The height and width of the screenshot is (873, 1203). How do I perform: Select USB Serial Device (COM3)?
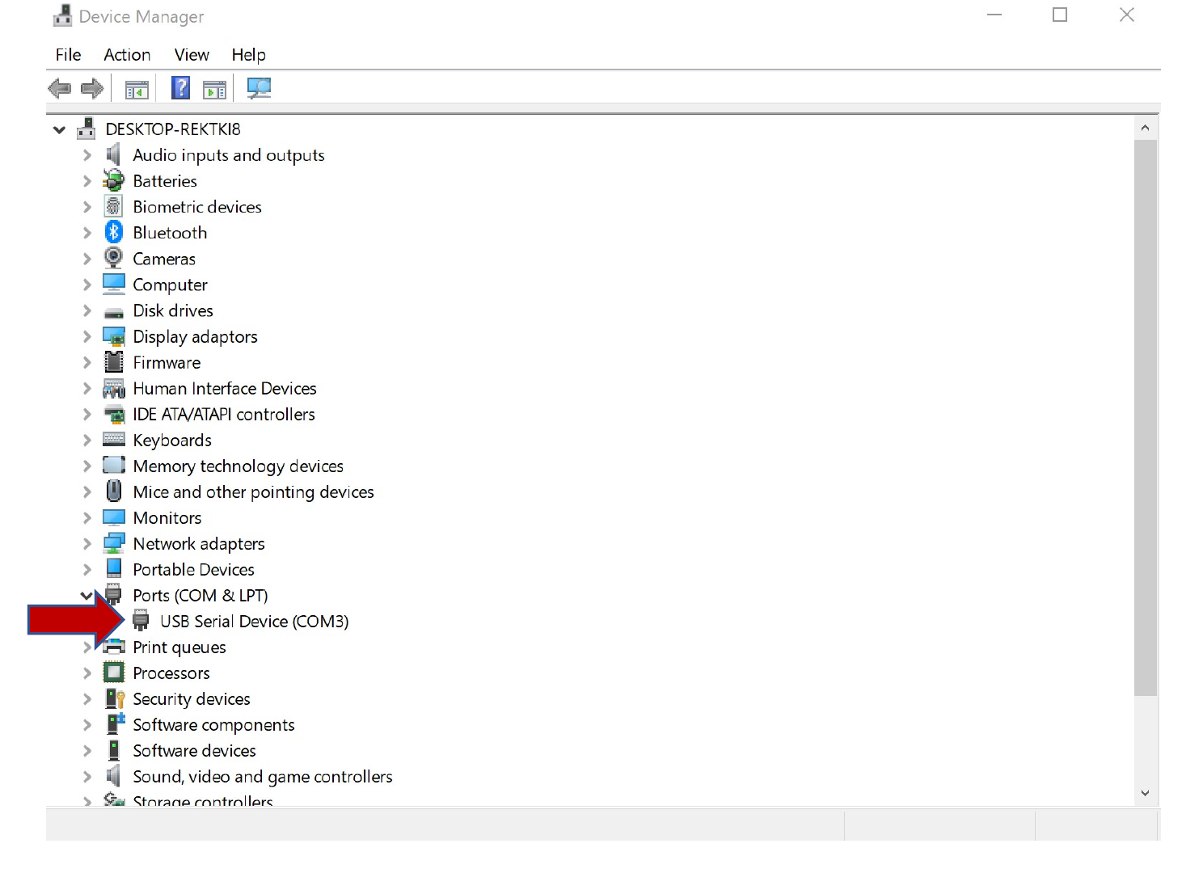pyautogui.click(x=254, y=622)
